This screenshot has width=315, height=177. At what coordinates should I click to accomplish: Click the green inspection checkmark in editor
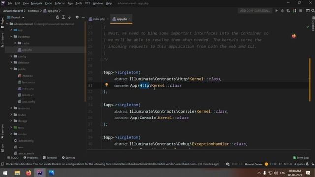(308, 27)
